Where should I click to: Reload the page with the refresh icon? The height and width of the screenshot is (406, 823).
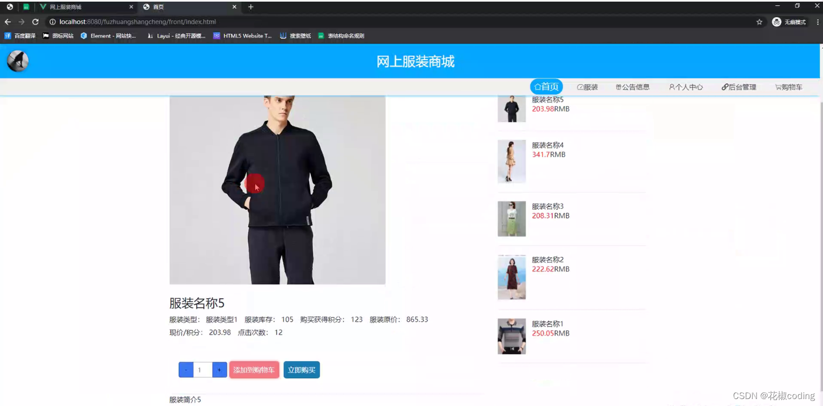point(35,22)
